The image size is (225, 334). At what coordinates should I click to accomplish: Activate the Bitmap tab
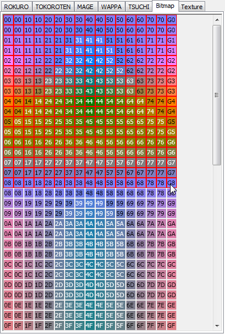pyautogui.click(x=165, y=6)
